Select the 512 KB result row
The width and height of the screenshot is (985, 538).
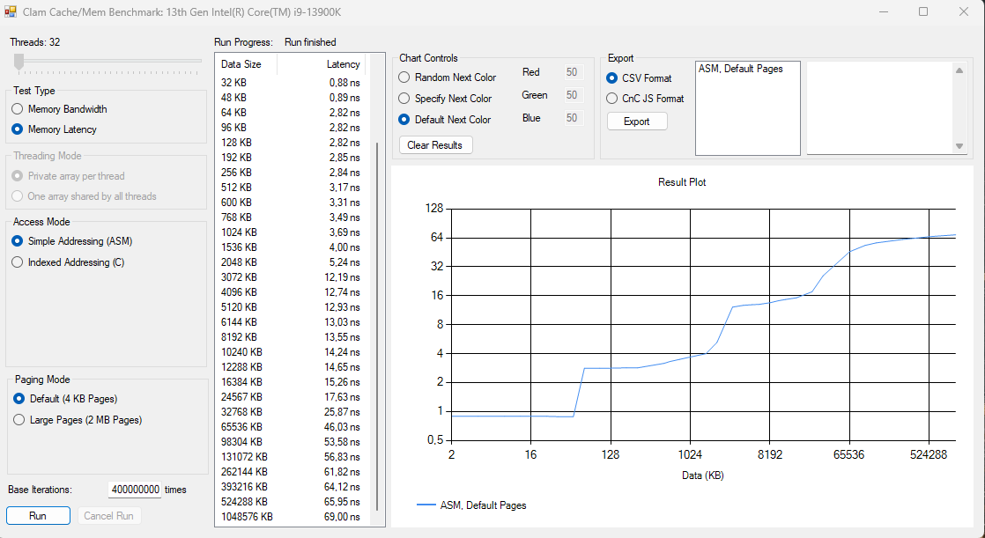pyautogui.click(x=291, y=187)
